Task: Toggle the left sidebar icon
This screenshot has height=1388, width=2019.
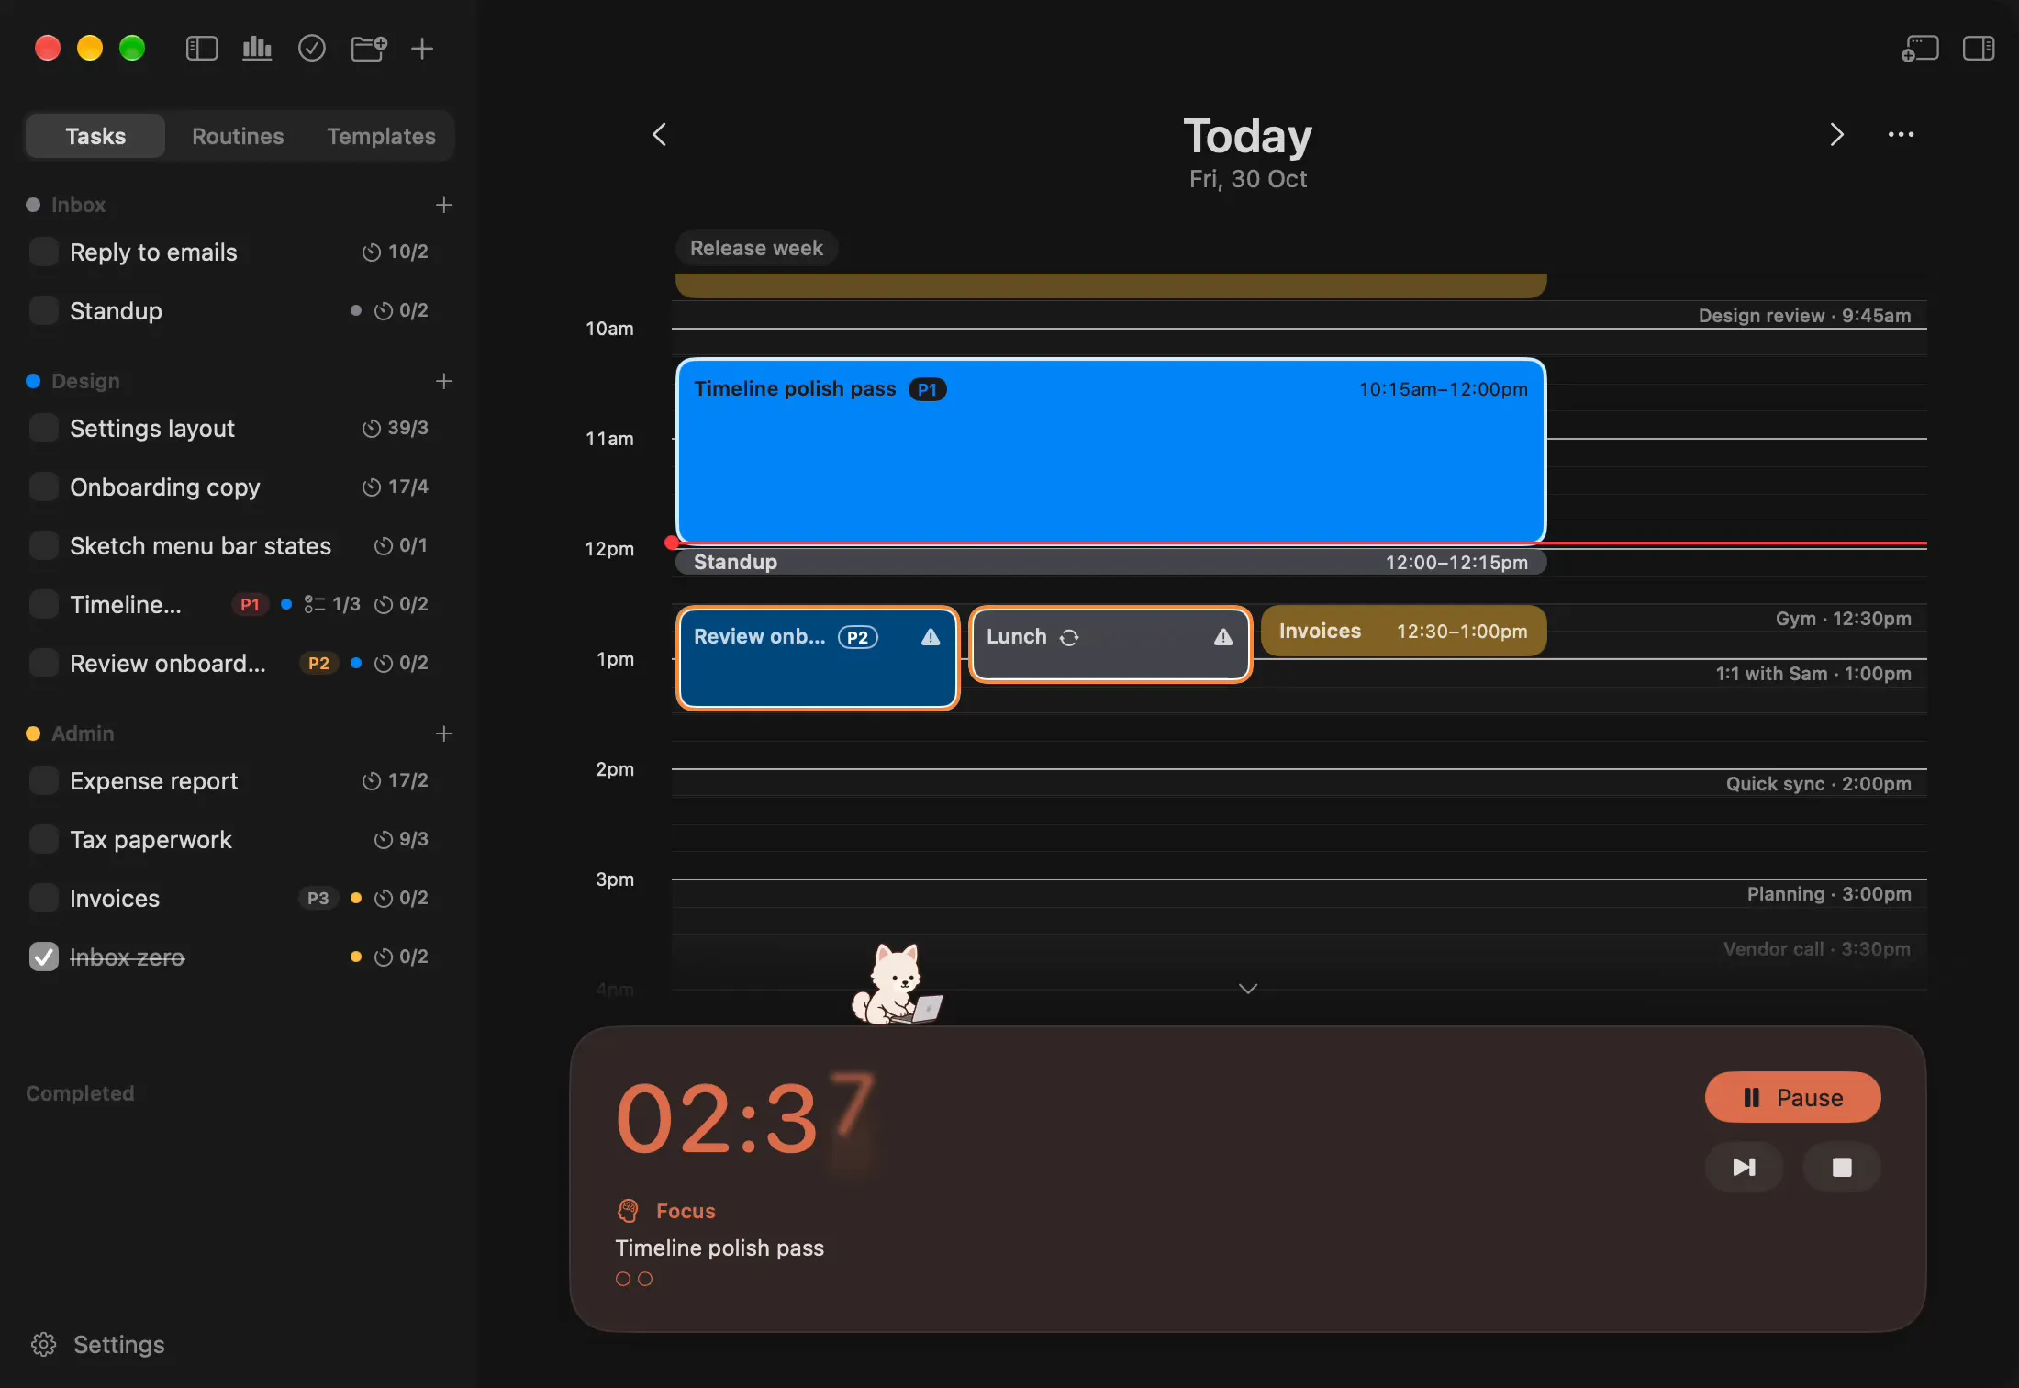Action: (202, 49)
